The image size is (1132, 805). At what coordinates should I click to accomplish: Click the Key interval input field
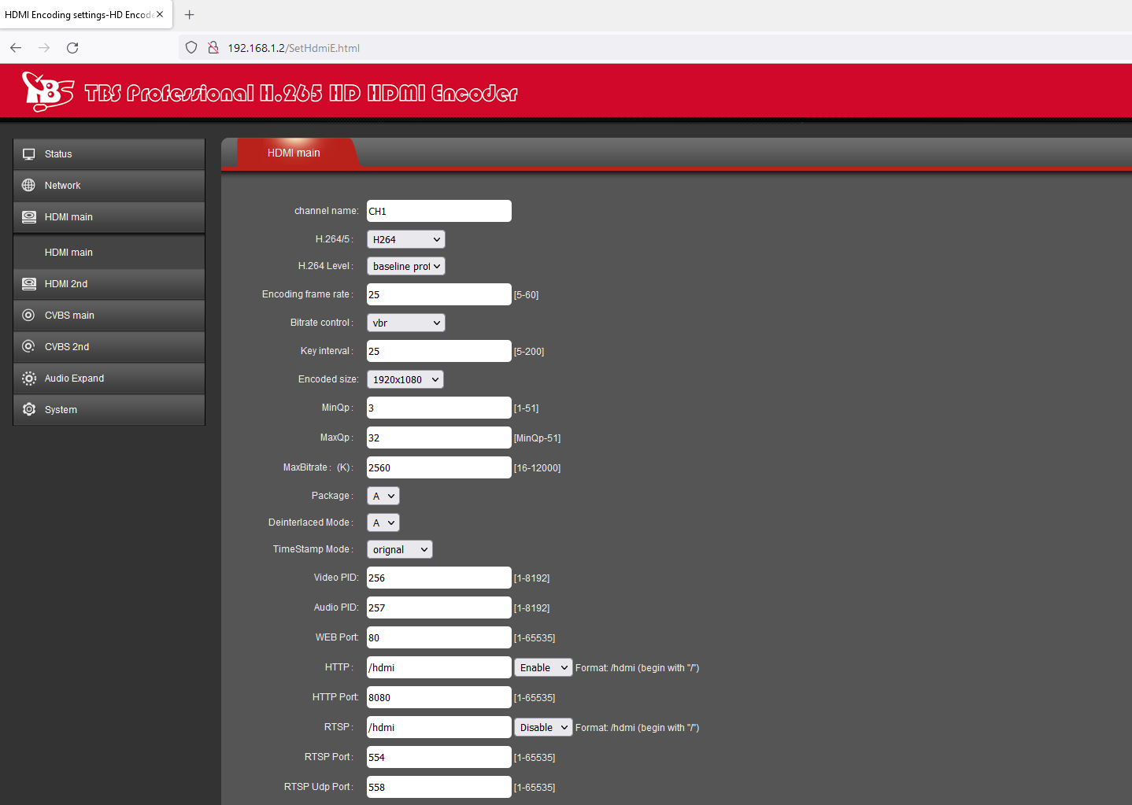pyautogui.click(x=439, y=351)
